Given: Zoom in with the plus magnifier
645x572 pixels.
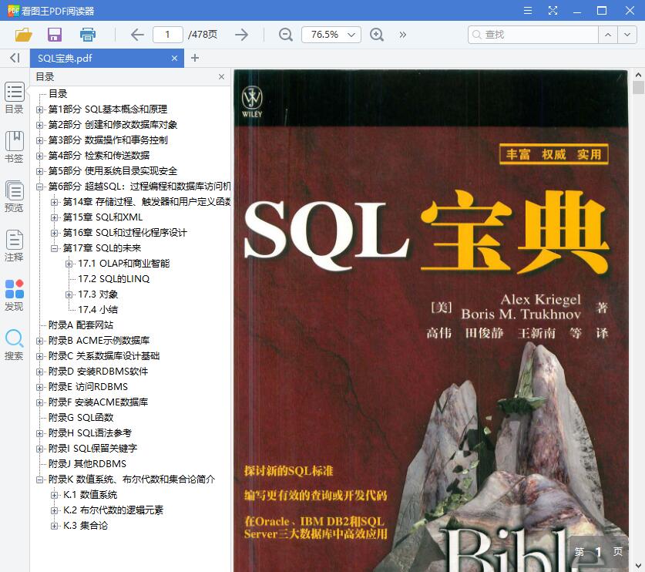Looking at the screenshot, I should [377, 35].
